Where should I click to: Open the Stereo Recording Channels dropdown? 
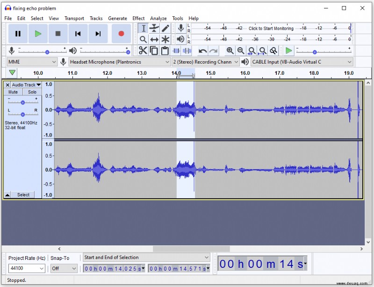tap(205, 62)
